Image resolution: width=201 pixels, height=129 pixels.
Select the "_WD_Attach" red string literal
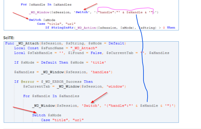coord(84,48)
